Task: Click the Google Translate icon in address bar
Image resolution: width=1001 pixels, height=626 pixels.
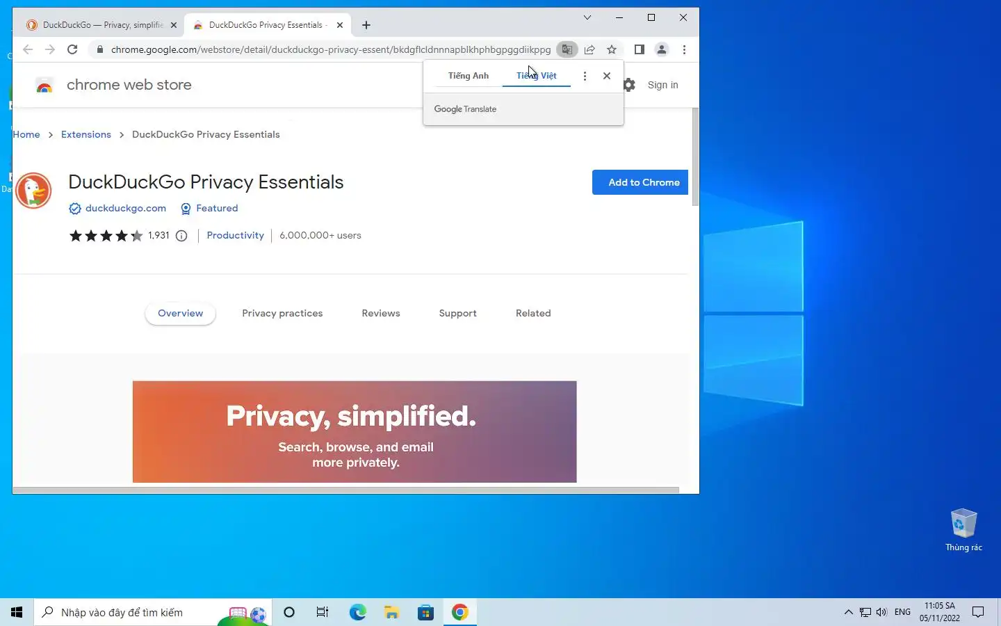Action: 567,49
